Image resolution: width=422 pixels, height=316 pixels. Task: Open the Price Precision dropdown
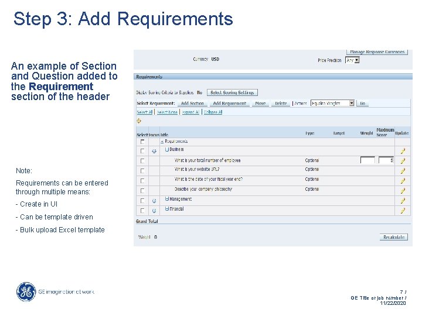(352, 60)
